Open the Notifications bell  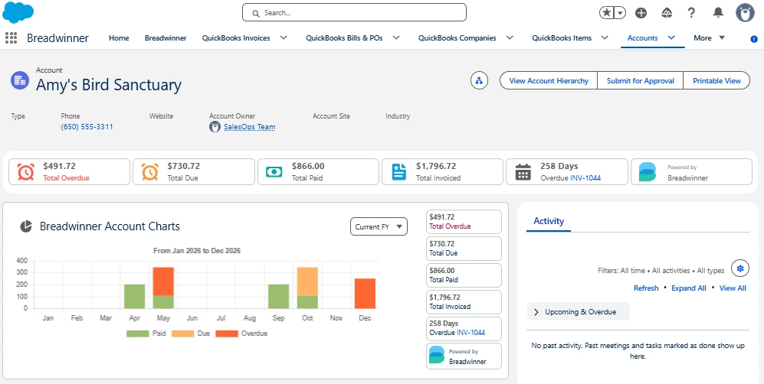[x=718, y=13]
